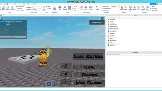The height and width of the screenshot is (91, 162).
Task: Switch to the PLUGINS ribbon tab
Action: 34,4
